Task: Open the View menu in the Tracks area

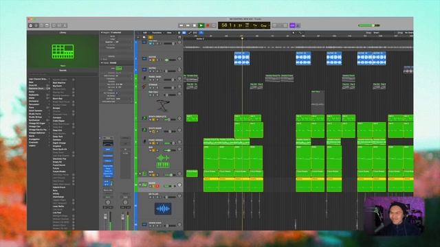Action: pyautogui.click(x=169, y=33)
